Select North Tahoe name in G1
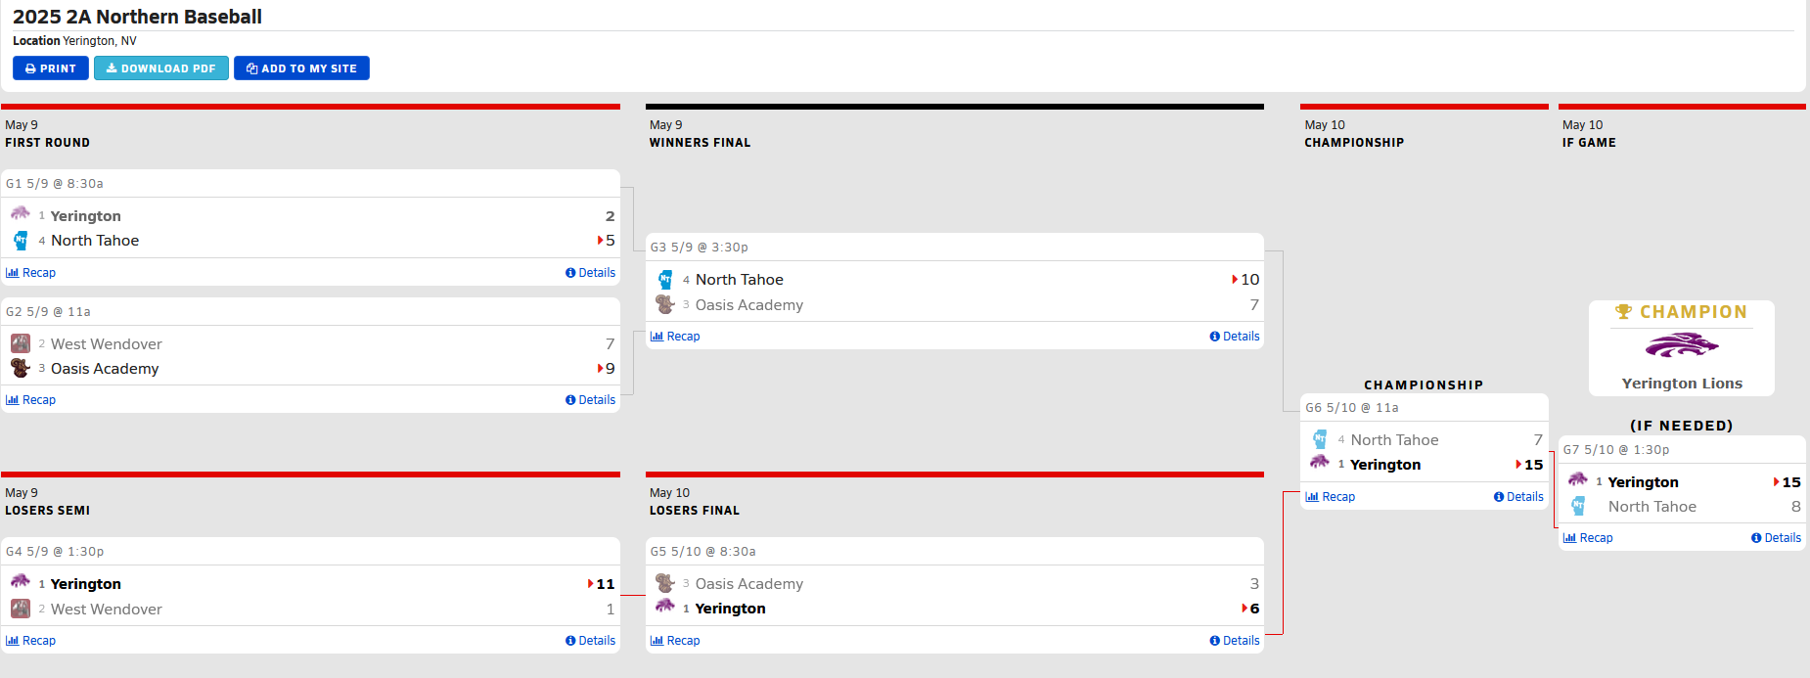 [95, 241]
